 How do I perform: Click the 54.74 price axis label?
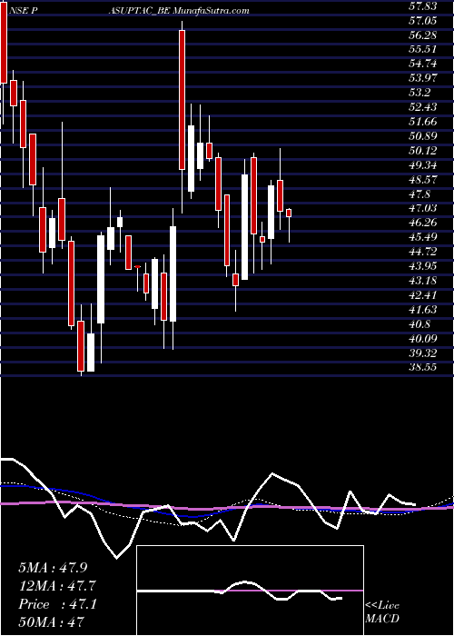point(424,64)
